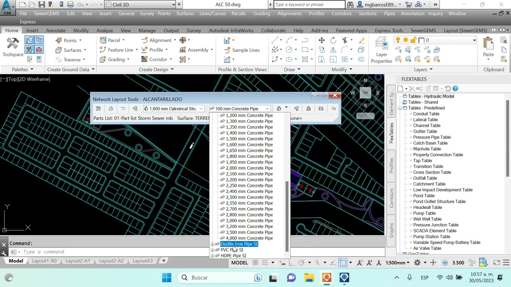This screenshot has height=287, width=511.
Task: Select the Hatch draw tool
Action: [305, 59]
